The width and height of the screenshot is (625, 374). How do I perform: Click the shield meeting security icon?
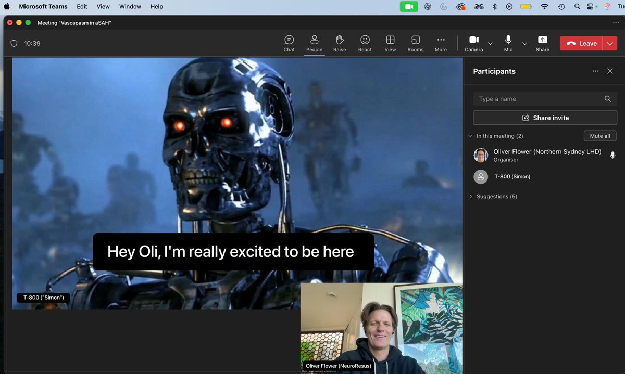[14, 43]
